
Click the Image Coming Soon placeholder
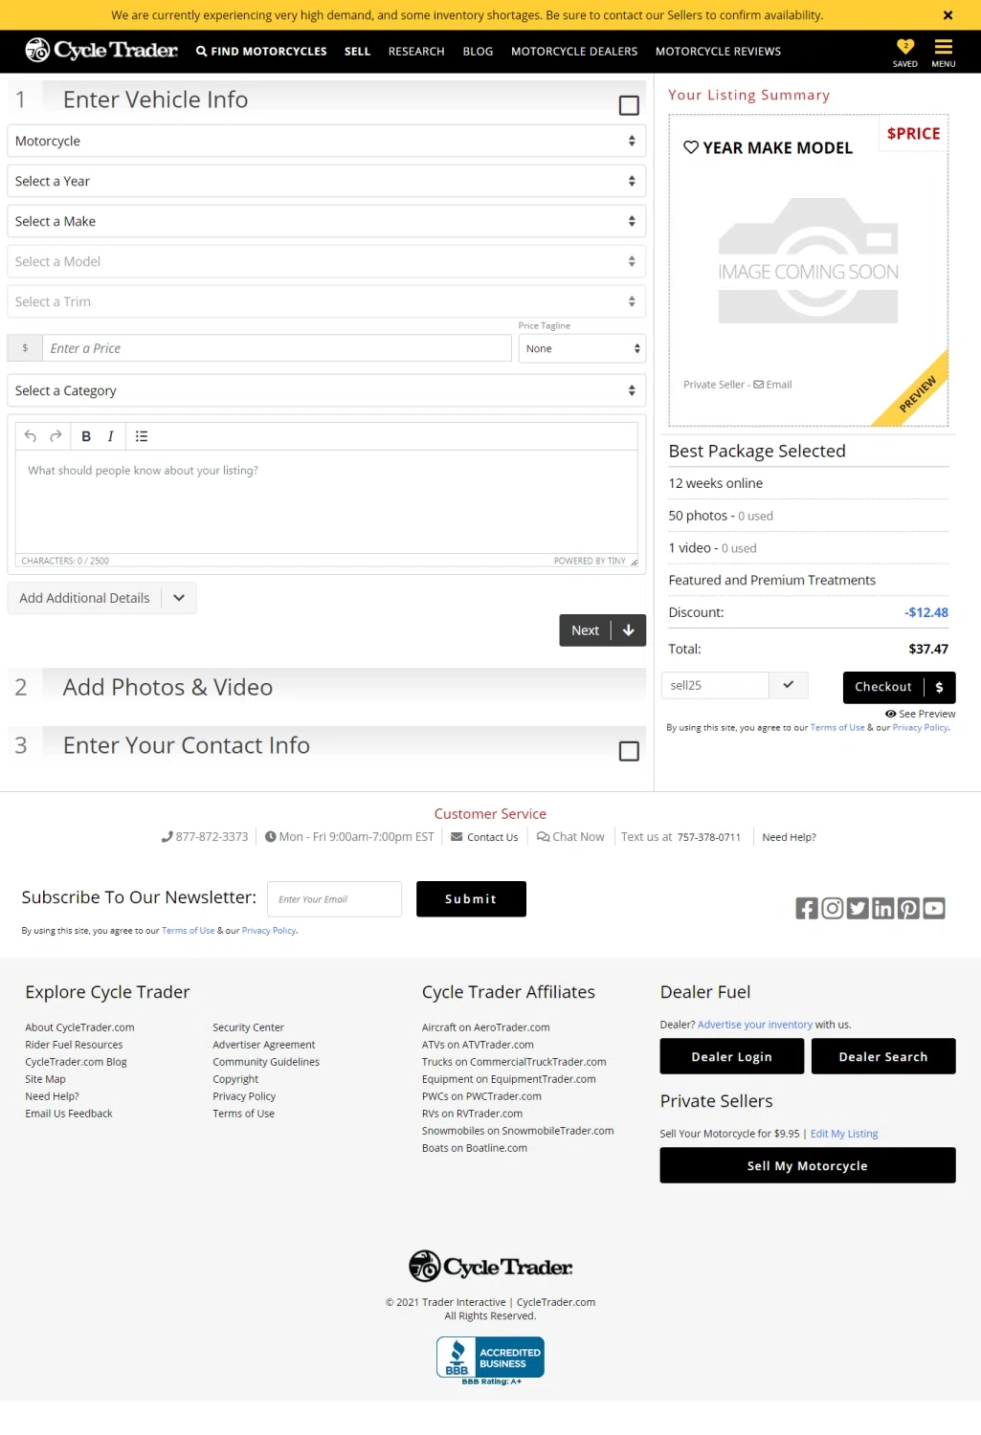[x=809, y=261]
